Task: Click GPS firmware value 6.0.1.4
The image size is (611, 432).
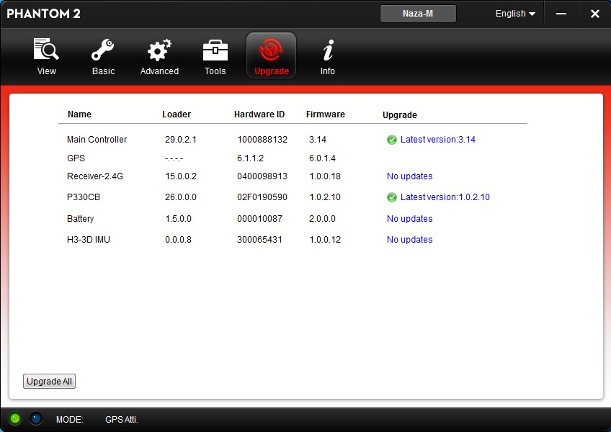Action: [x=322, y=158]
